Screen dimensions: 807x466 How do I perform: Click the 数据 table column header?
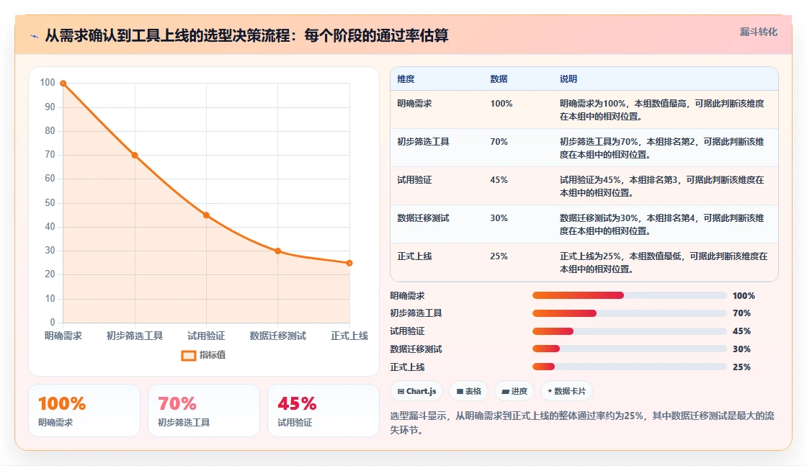(x=499, y=79)
